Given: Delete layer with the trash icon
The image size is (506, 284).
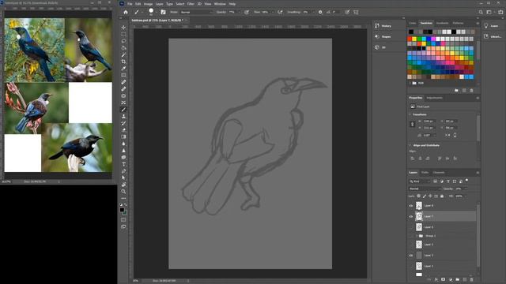Looking at the screenshot, I should (x=471, y=279).
